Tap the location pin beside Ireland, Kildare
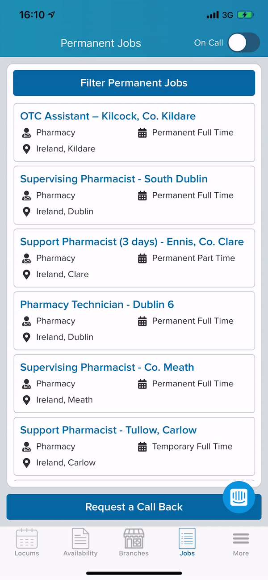This screenshot has width=268, height=580. coord(27,149)
